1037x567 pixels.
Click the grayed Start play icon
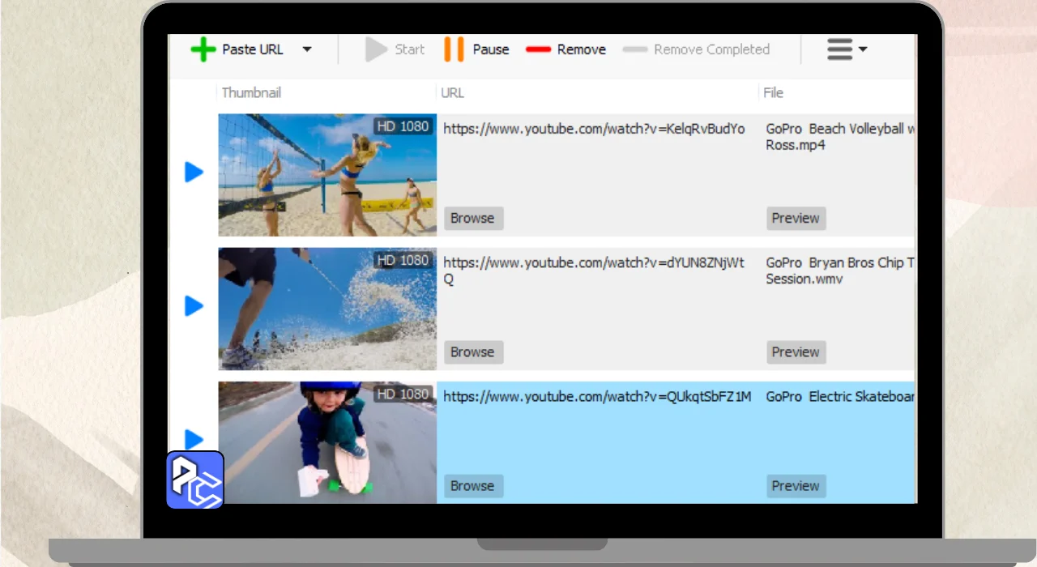(x=376, y=49)
